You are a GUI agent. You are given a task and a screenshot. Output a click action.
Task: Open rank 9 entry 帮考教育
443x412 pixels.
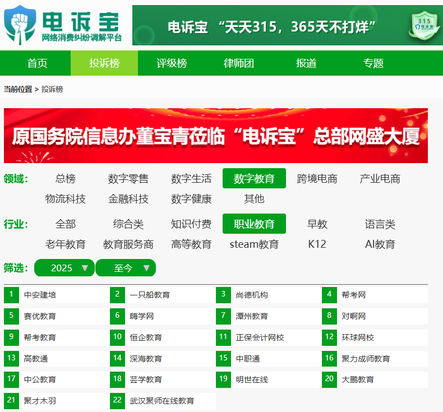40,337
